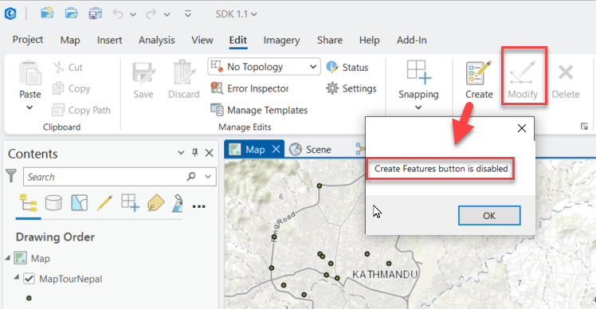Close the message dialog with X
This screenshot has width=596, height=309.
(x=522, y=128)
